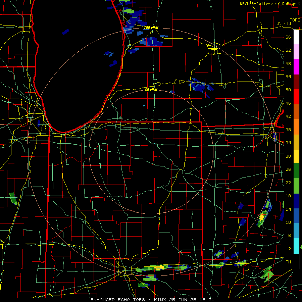Click the 66 legend value
The image size is (302, 302).
288,37
